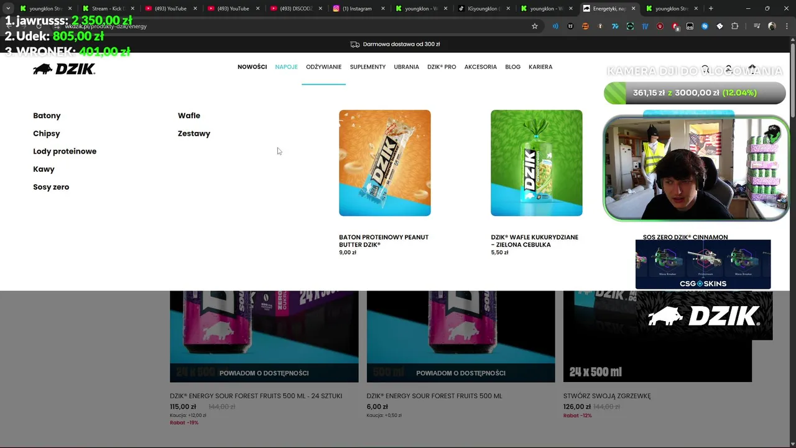796x448 pixels.
Task: Click the 7TV extension icon
Action: [x=615, y=26]
